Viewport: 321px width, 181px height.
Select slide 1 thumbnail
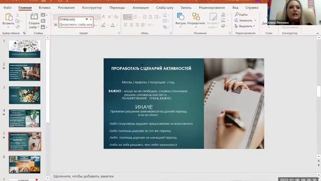click(x=25, y=49)
